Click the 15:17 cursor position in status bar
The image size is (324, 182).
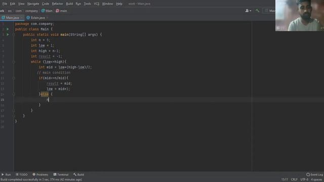tap(285, 179)
